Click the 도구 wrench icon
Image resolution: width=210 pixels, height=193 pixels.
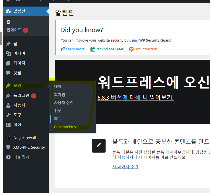point(8,115)
